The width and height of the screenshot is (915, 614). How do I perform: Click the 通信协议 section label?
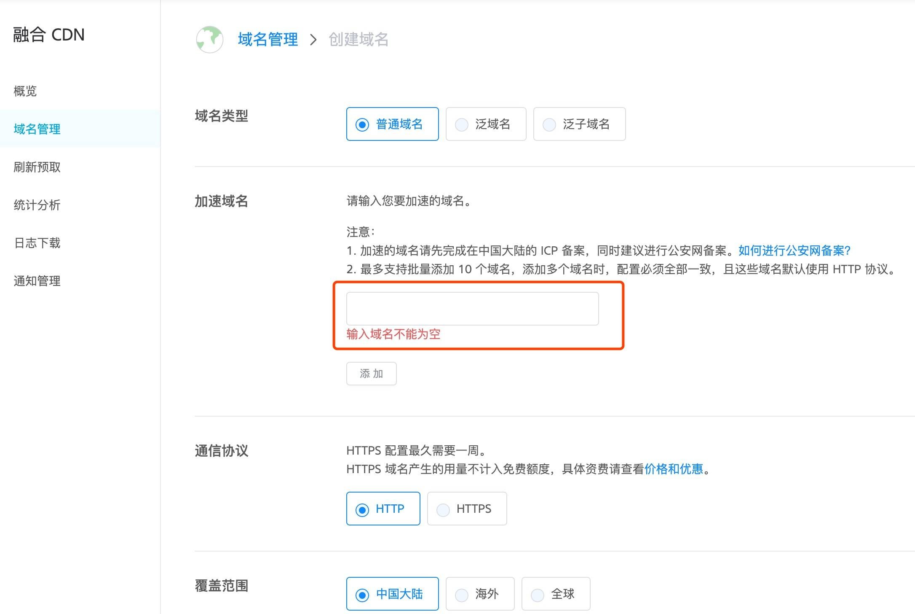[x=222, y=451]
